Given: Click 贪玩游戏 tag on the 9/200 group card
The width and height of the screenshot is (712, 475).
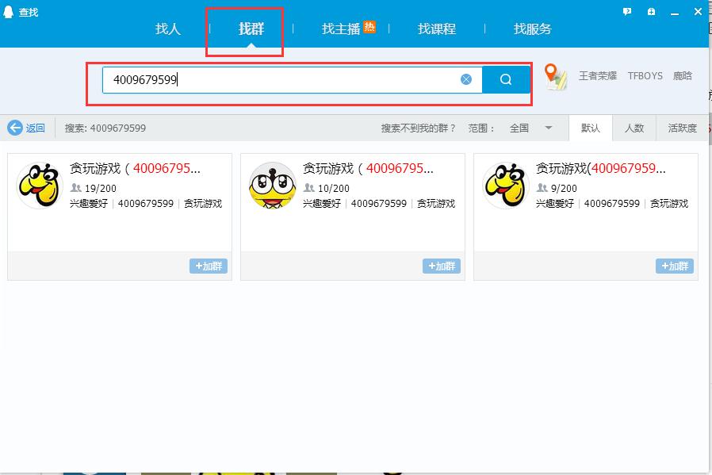Looking at the screenshot, I should coord(668,204).
